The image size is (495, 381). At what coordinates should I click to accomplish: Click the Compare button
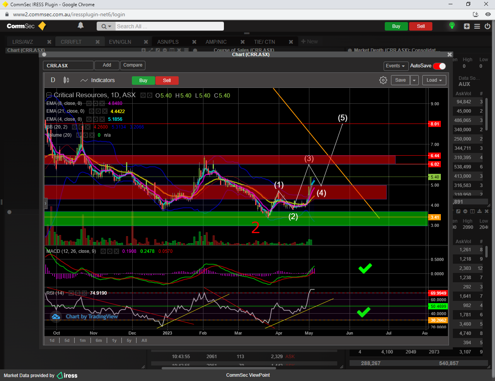tap(133, 65)
